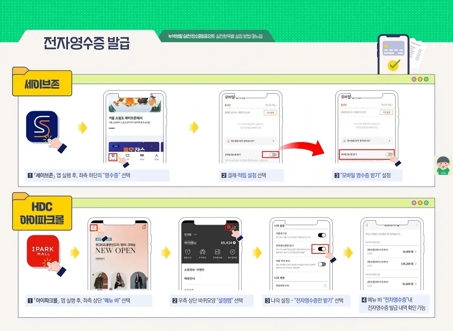Click the NEW OPEN banner headline

click(x=115, y=250)
